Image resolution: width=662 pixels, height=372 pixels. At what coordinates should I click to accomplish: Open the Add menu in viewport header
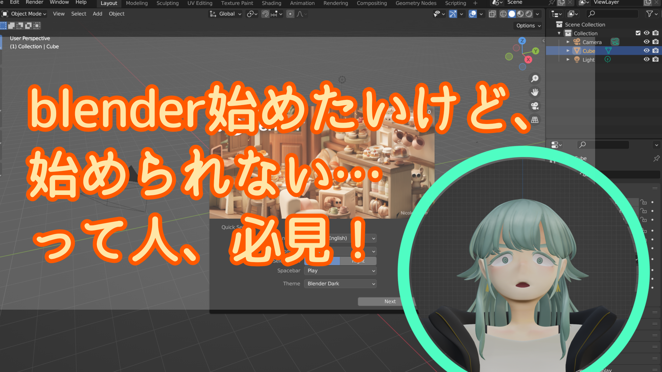[x=98, y=14]
